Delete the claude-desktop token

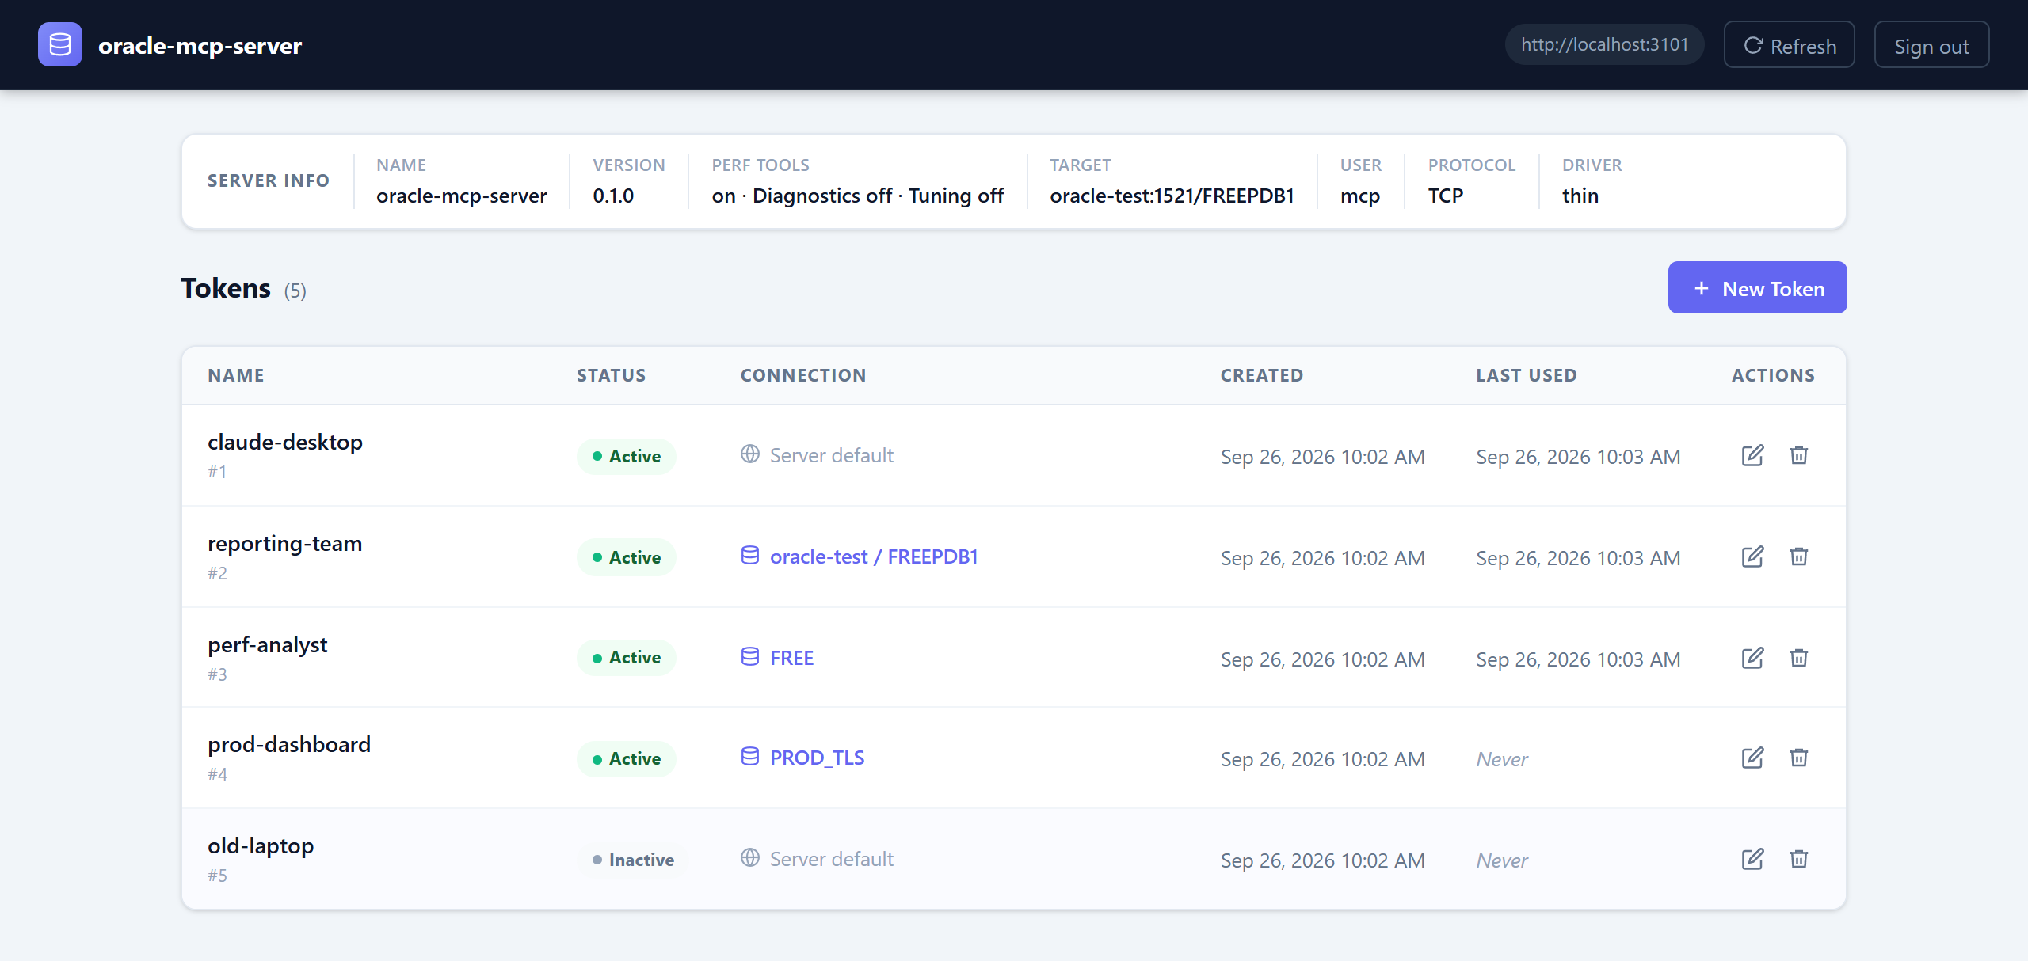coord(1799,455)
